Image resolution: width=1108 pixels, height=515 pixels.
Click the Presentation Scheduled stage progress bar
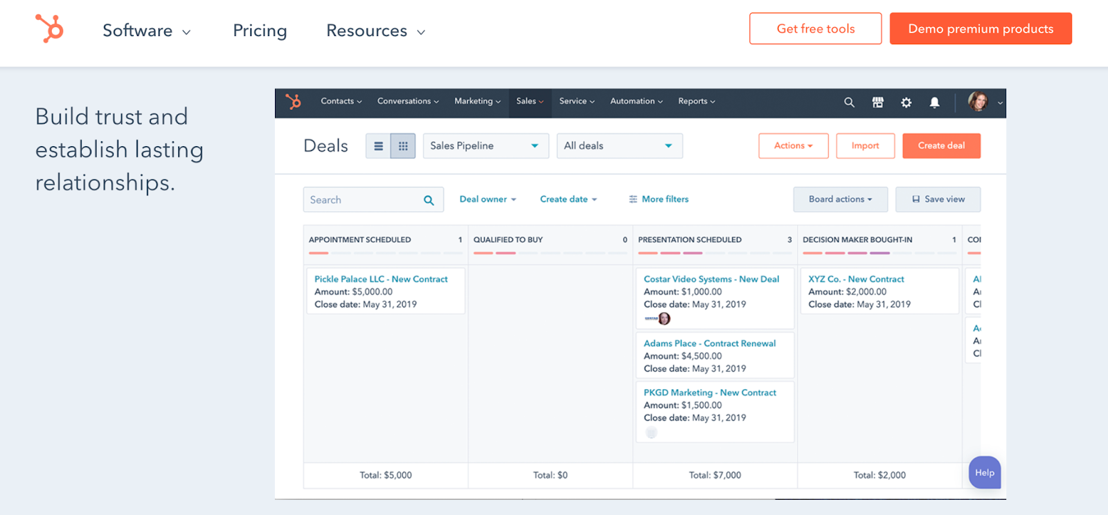715,253
